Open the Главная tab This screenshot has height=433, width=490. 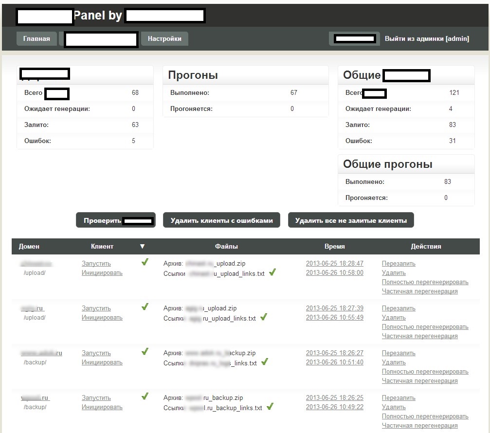coord(36,39)
